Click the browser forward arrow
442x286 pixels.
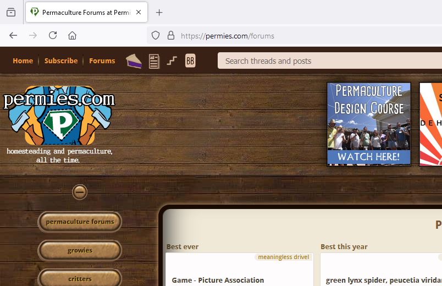point(33,36)
